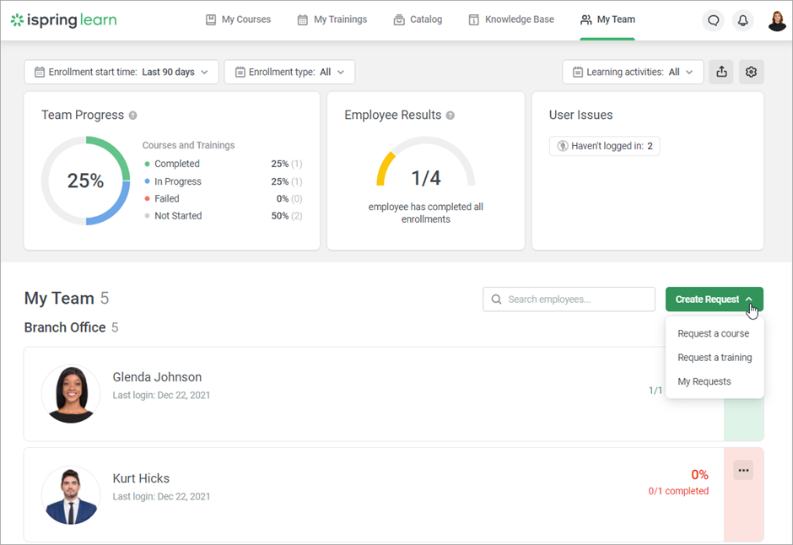Open notifications bell icon

tap(743, 21)
